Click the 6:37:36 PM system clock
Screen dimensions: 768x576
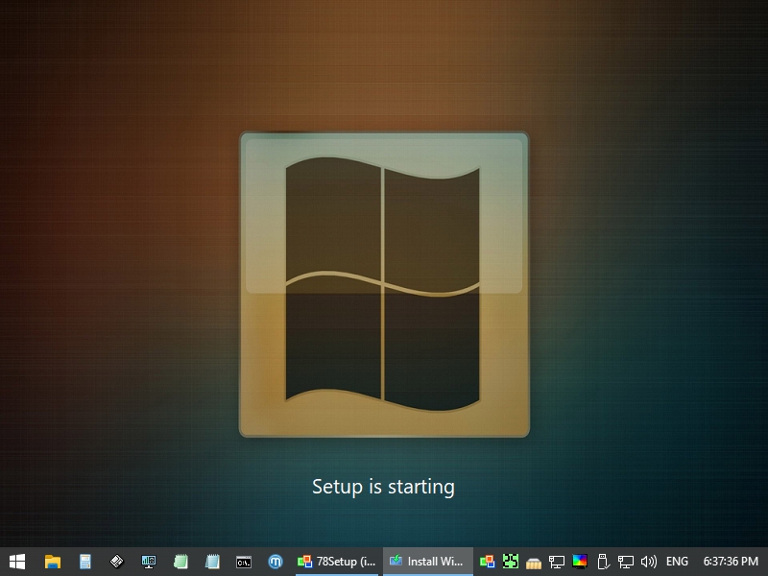pos(731,562)
